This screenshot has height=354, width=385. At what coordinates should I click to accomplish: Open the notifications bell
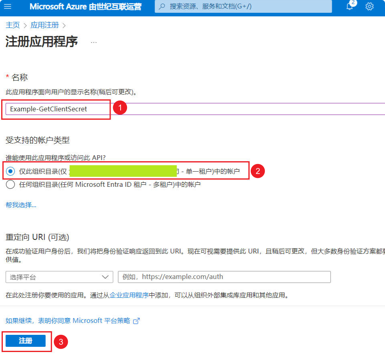[x=349, y=6]
